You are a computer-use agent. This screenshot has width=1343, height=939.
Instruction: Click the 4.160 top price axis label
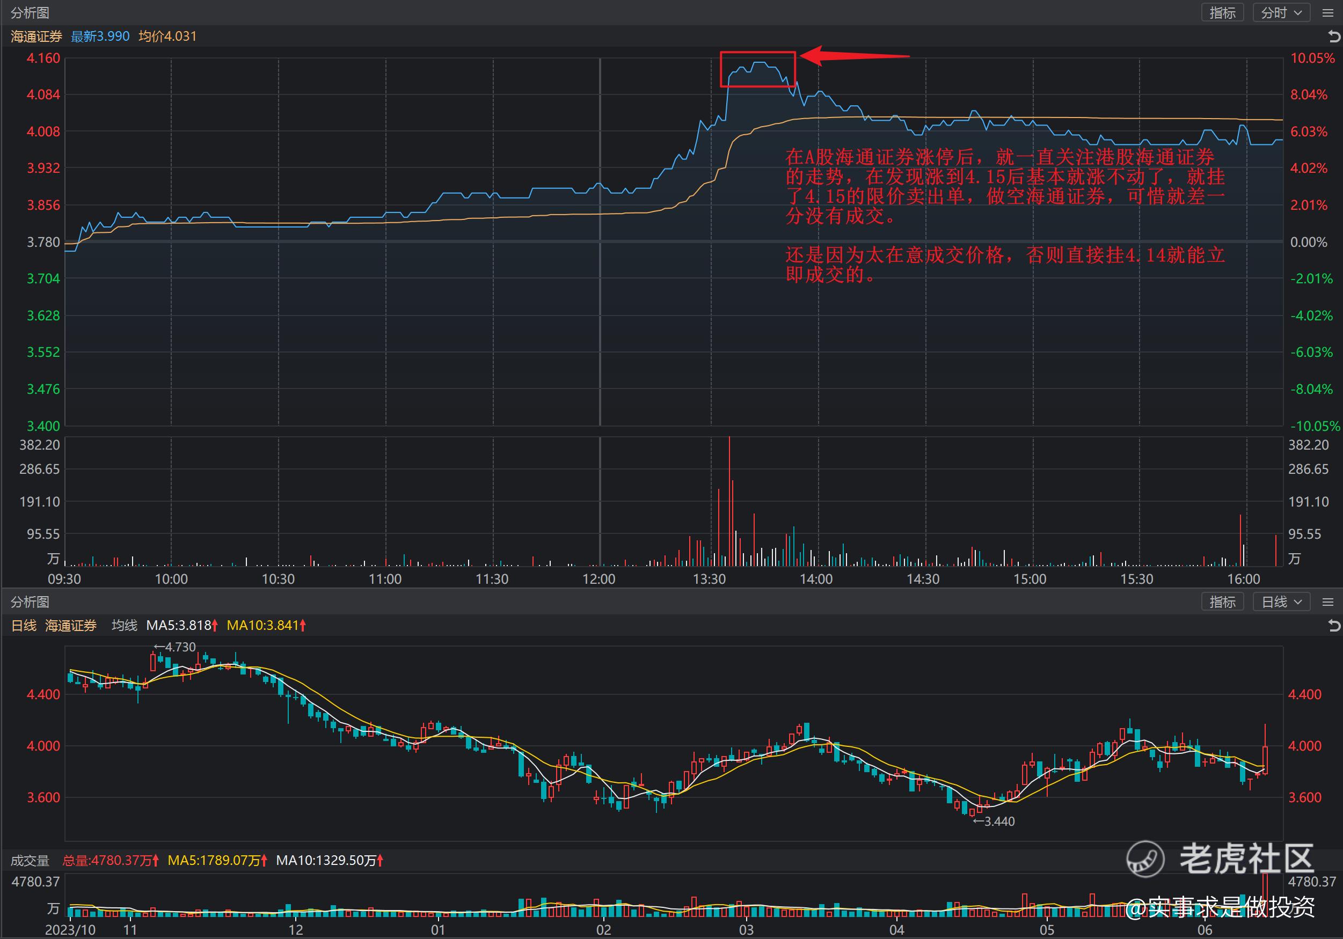tap(43, 58)
